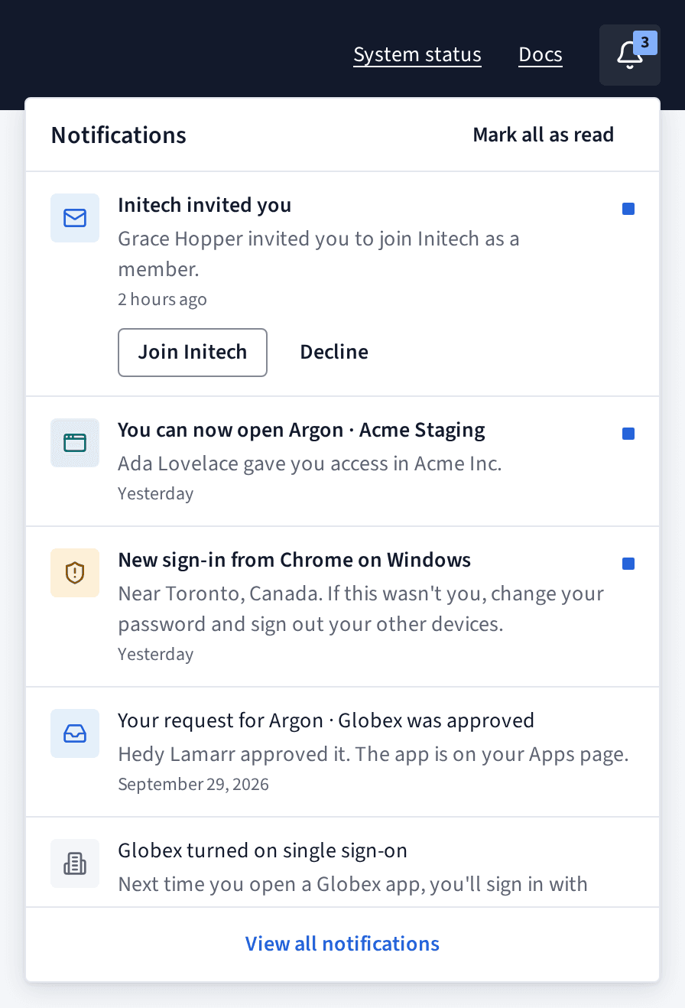685x1008 pixels.
Task: Open 'You can now open Argon · Acme Staging'
Action: 301,430
